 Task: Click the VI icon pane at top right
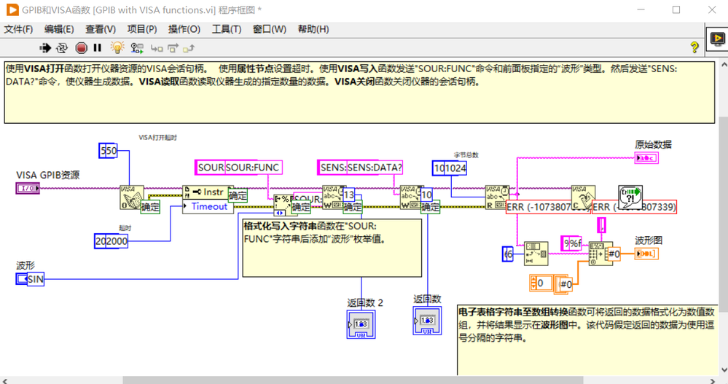[x=717, y=39]
